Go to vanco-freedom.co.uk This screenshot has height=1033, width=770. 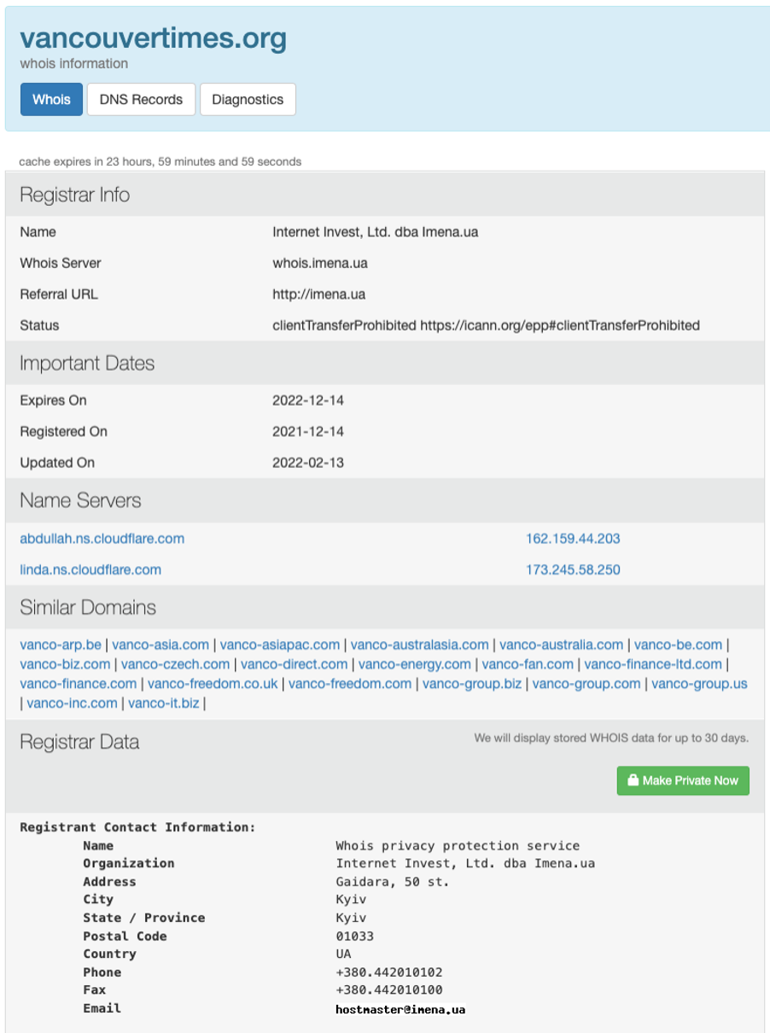[213, 684]
